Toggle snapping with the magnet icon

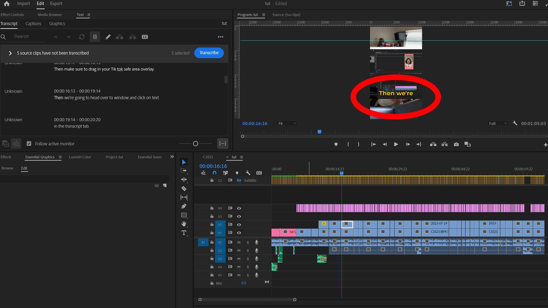pos(215,173)
